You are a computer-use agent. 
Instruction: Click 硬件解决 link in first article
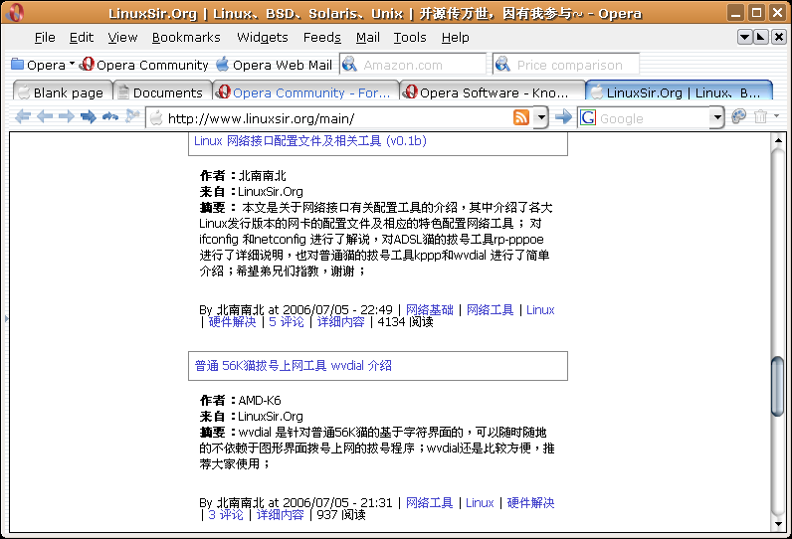tap(233, 322)
